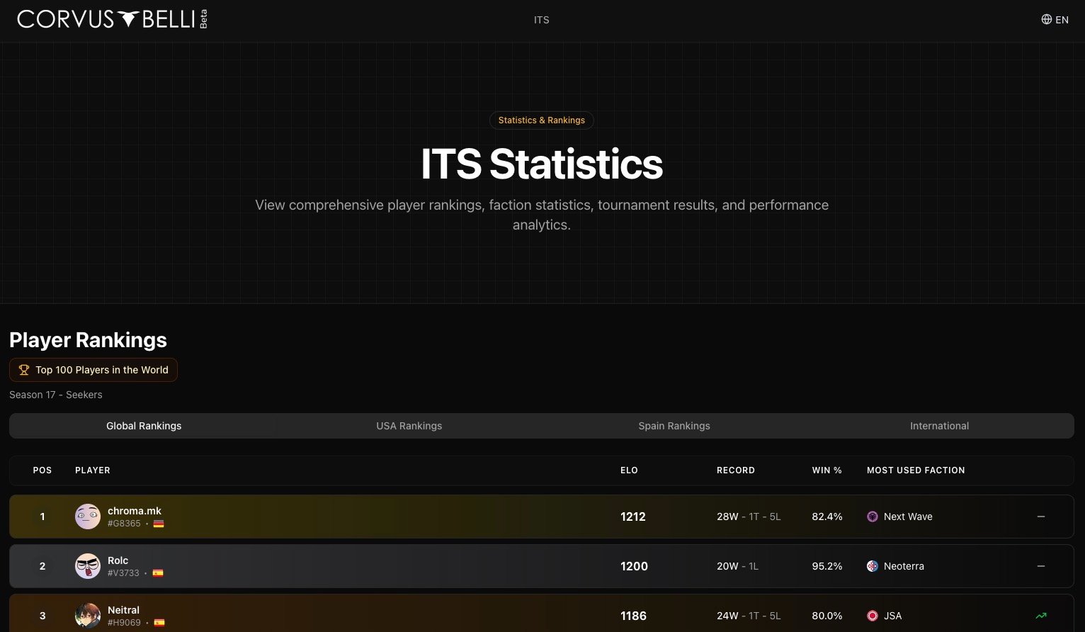Screen dimensions: 1085x632
Task: Click the Next Wave faction icon
Action: (x=873, y=517)
